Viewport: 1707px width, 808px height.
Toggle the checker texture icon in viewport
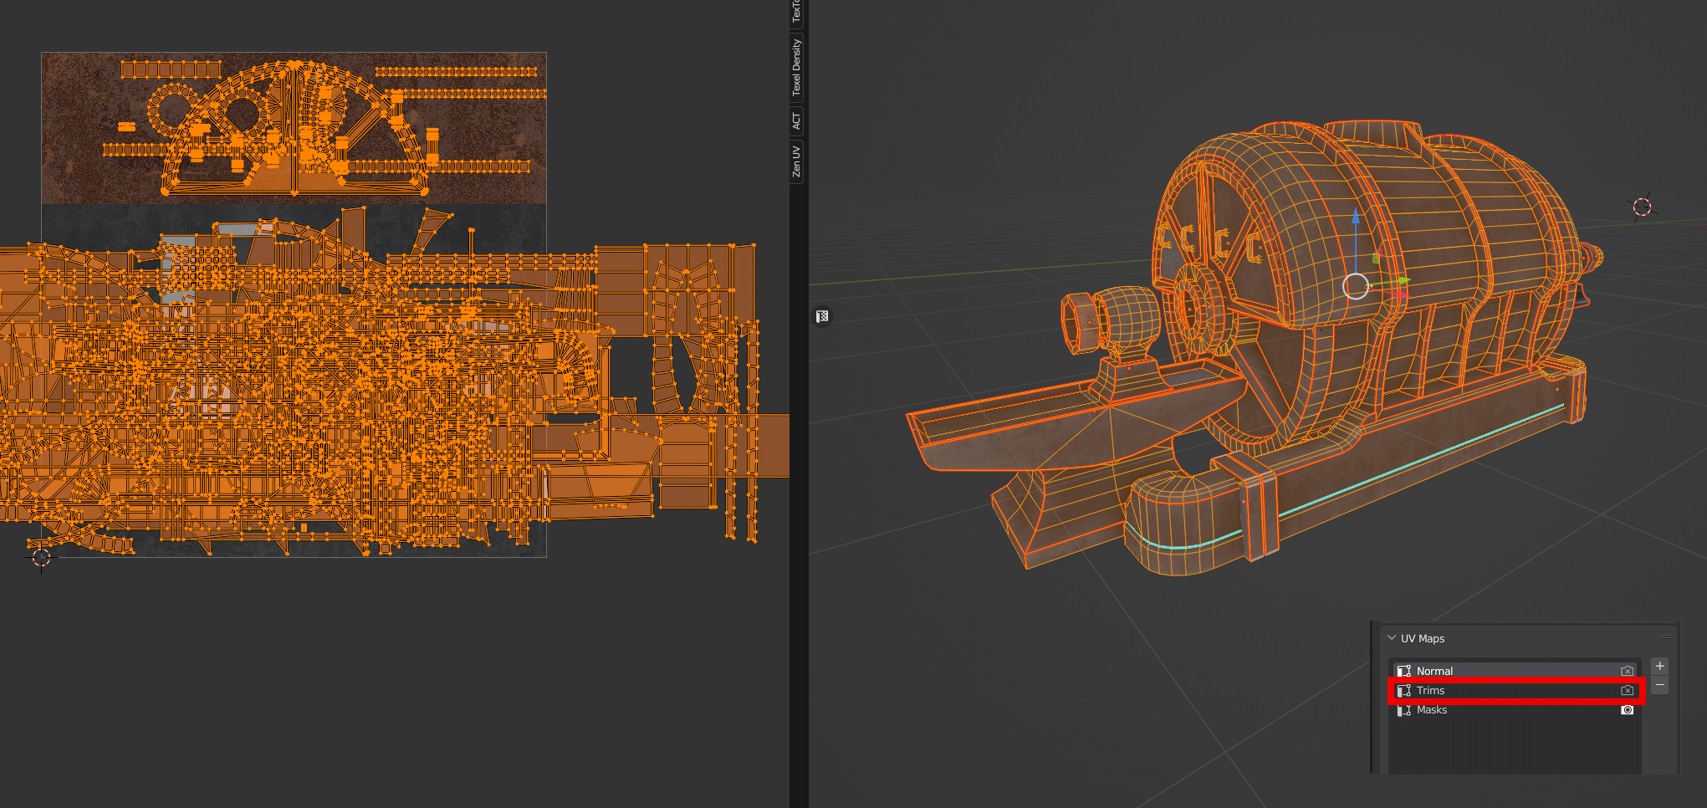tap(822, 316)
